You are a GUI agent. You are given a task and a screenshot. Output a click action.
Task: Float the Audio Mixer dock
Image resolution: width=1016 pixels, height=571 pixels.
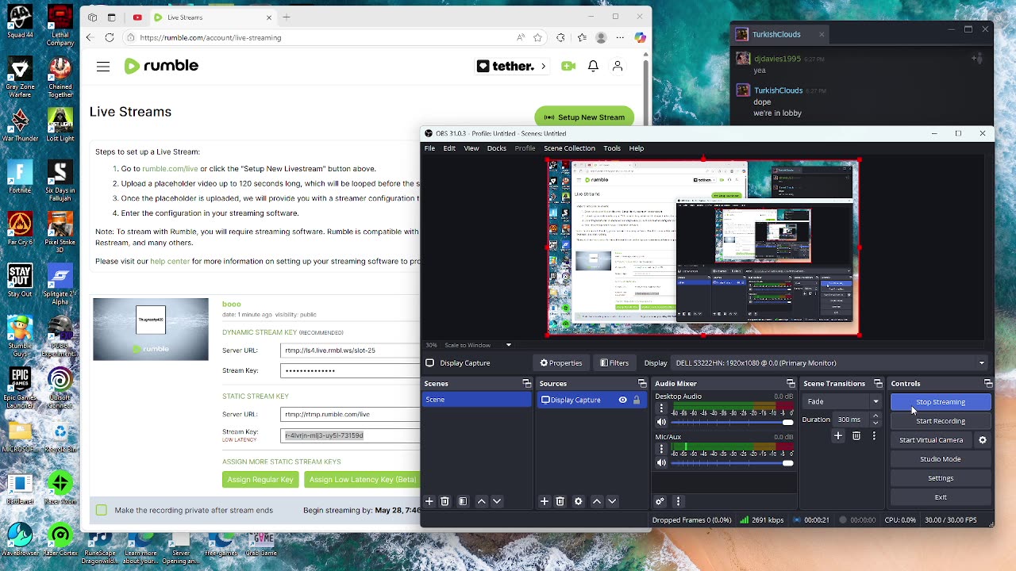(791, 384)
